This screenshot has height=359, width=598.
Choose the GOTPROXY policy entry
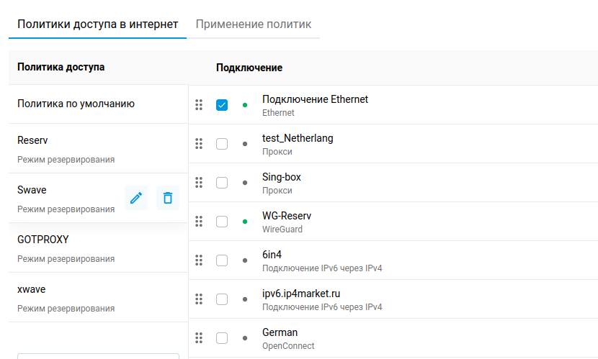point(99,247)
